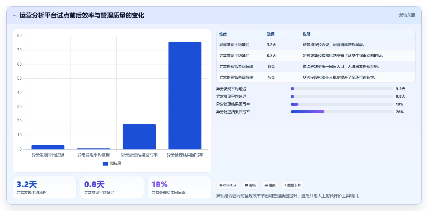Click the lightning icon before the title
This screenshot has height=211, width=428.
pyautogui.click(x=15, y=16)
